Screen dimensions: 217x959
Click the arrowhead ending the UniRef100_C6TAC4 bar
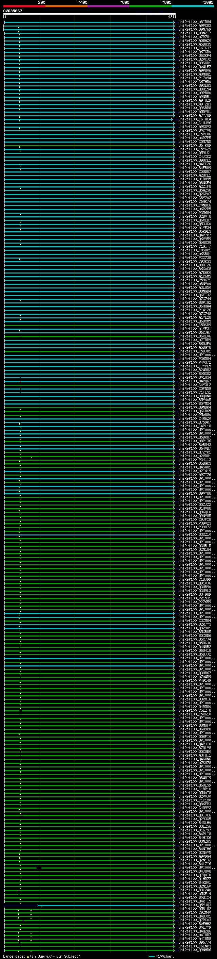172,119
